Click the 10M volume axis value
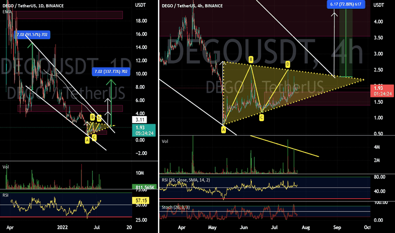The height and width of the screenshot is (233, 395). pyautogui.click(x=140, y=173)
